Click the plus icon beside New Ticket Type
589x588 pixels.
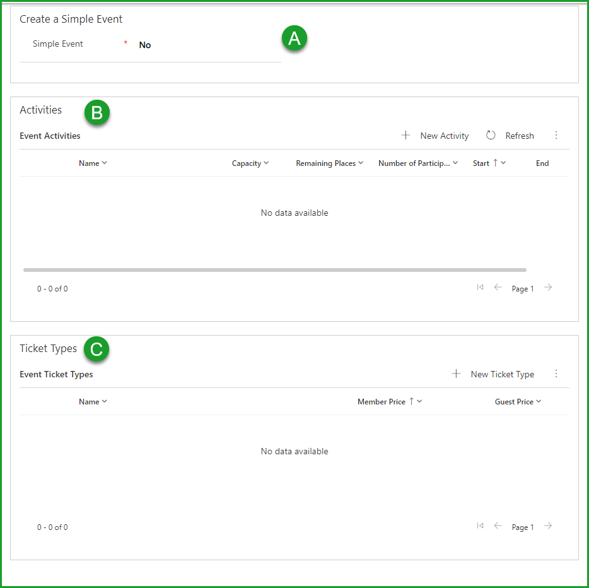(456, 373)
